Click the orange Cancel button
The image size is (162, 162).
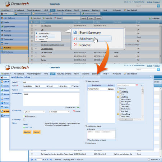click(x=37, y=132)
